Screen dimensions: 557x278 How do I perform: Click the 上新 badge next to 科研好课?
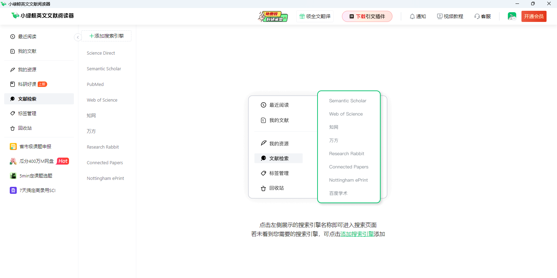click(42, 84)
